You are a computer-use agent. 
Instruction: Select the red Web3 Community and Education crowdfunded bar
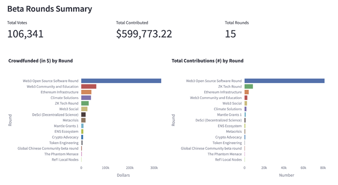89,86
